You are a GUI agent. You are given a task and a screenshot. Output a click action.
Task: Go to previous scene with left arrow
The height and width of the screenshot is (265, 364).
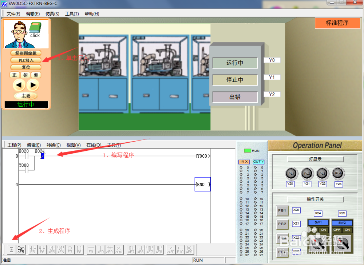click(19, 85)
